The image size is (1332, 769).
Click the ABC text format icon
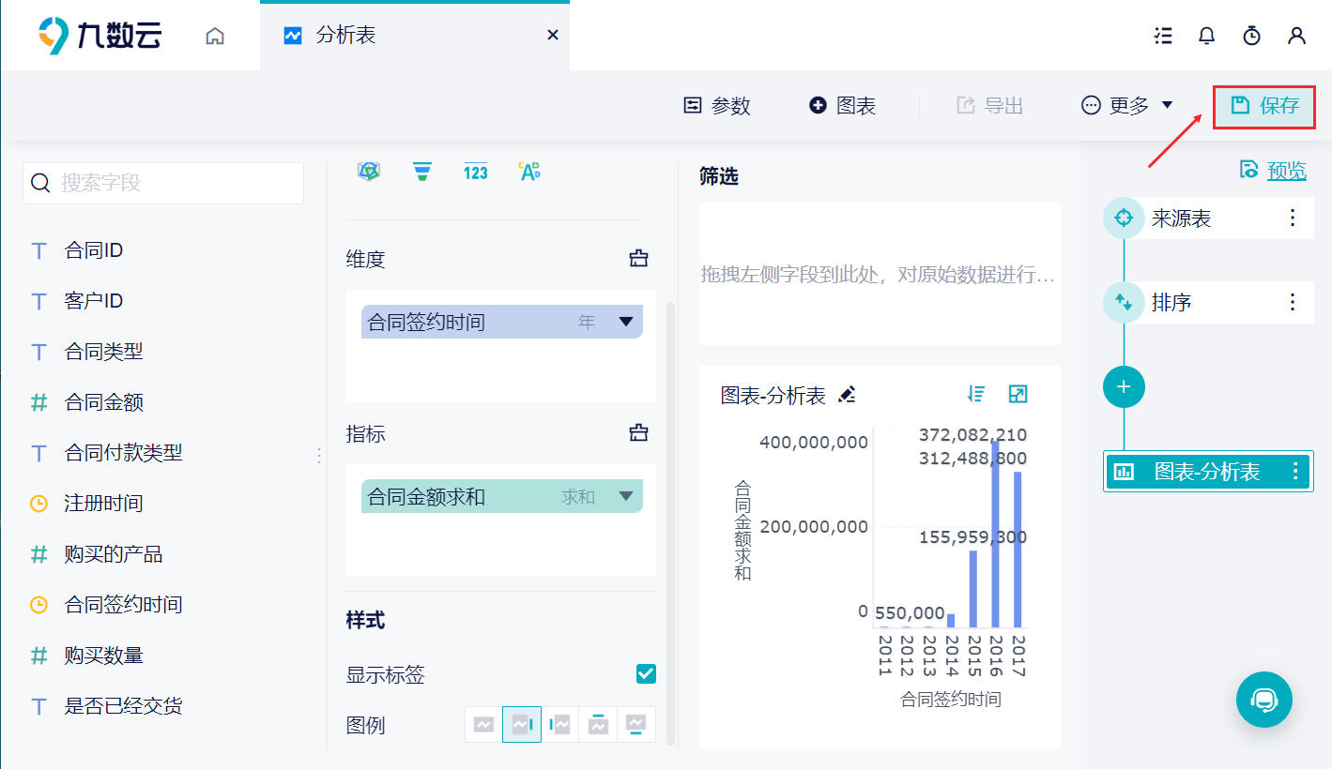click(x=529, y=171)
